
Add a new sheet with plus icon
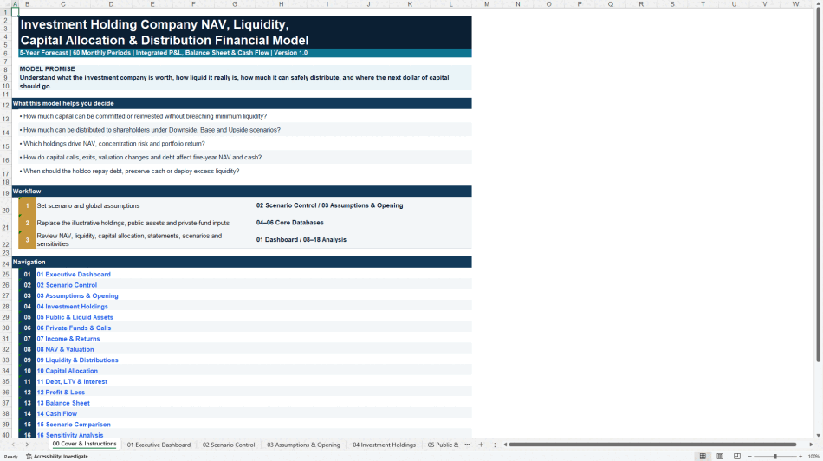(481, 445)
